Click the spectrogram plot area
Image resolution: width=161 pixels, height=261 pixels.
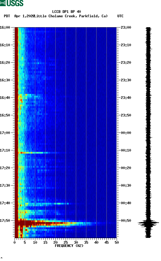tap(66, 132)
